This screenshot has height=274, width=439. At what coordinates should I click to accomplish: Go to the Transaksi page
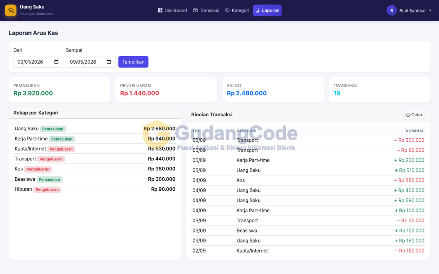206,10
